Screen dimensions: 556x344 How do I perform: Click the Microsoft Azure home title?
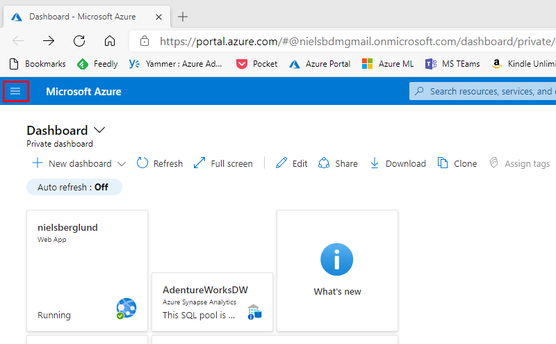click(x=83, y=92)
